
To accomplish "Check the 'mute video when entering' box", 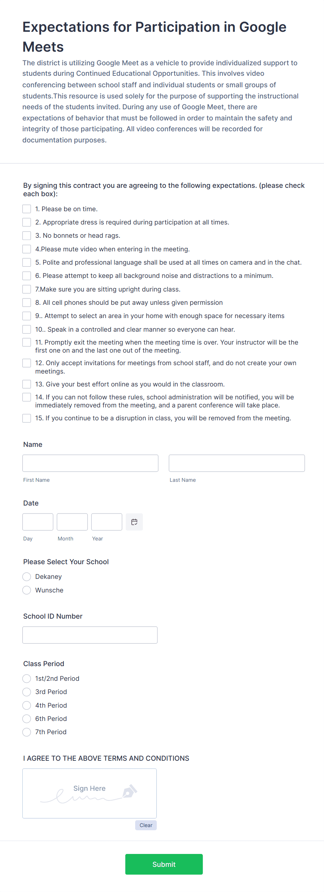I will coord(26,249).
